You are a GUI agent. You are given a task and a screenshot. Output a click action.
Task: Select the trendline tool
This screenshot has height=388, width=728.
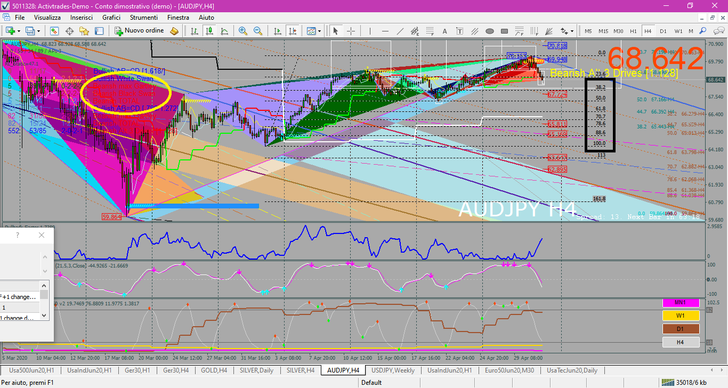click(x=400, y=31)
